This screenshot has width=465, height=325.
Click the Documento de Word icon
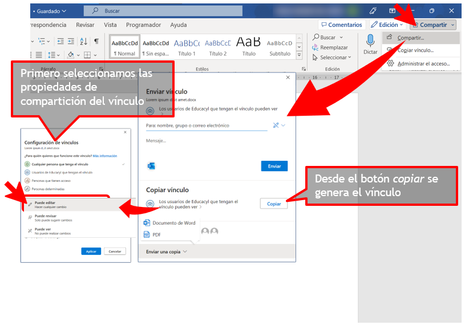[147, 223]
